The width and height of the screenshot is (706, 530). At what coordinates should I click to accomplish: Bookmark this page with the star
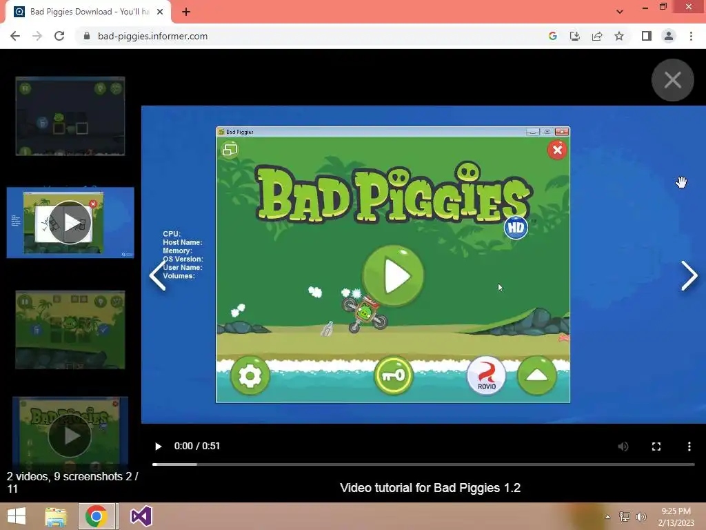[619, 36]
